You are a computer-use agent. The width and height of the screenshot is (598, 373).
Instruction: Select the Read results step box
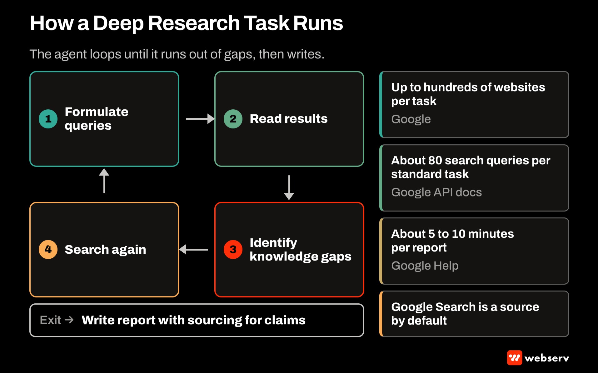click(289, 119)
